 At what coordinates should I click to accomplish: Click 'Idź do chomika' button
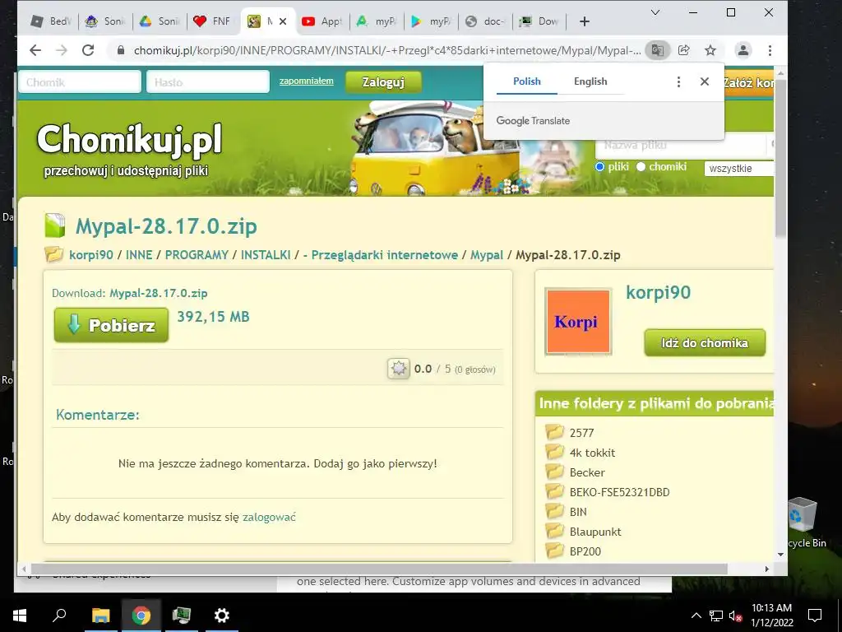tap(705, 343)
